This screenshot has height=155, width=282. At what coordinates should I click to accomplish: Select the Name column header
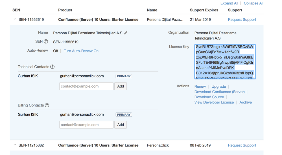(152, 10)
